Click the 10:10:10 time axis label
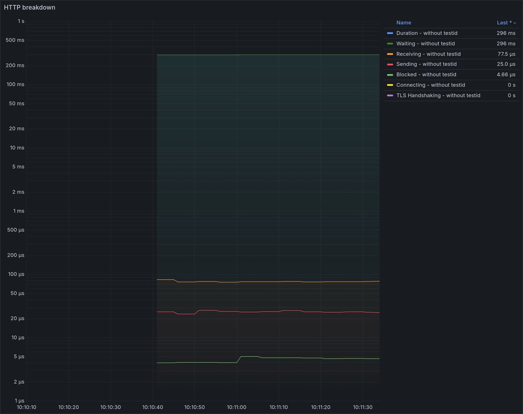The width and height of the screenshot is (523, 414). pos(26,407)
